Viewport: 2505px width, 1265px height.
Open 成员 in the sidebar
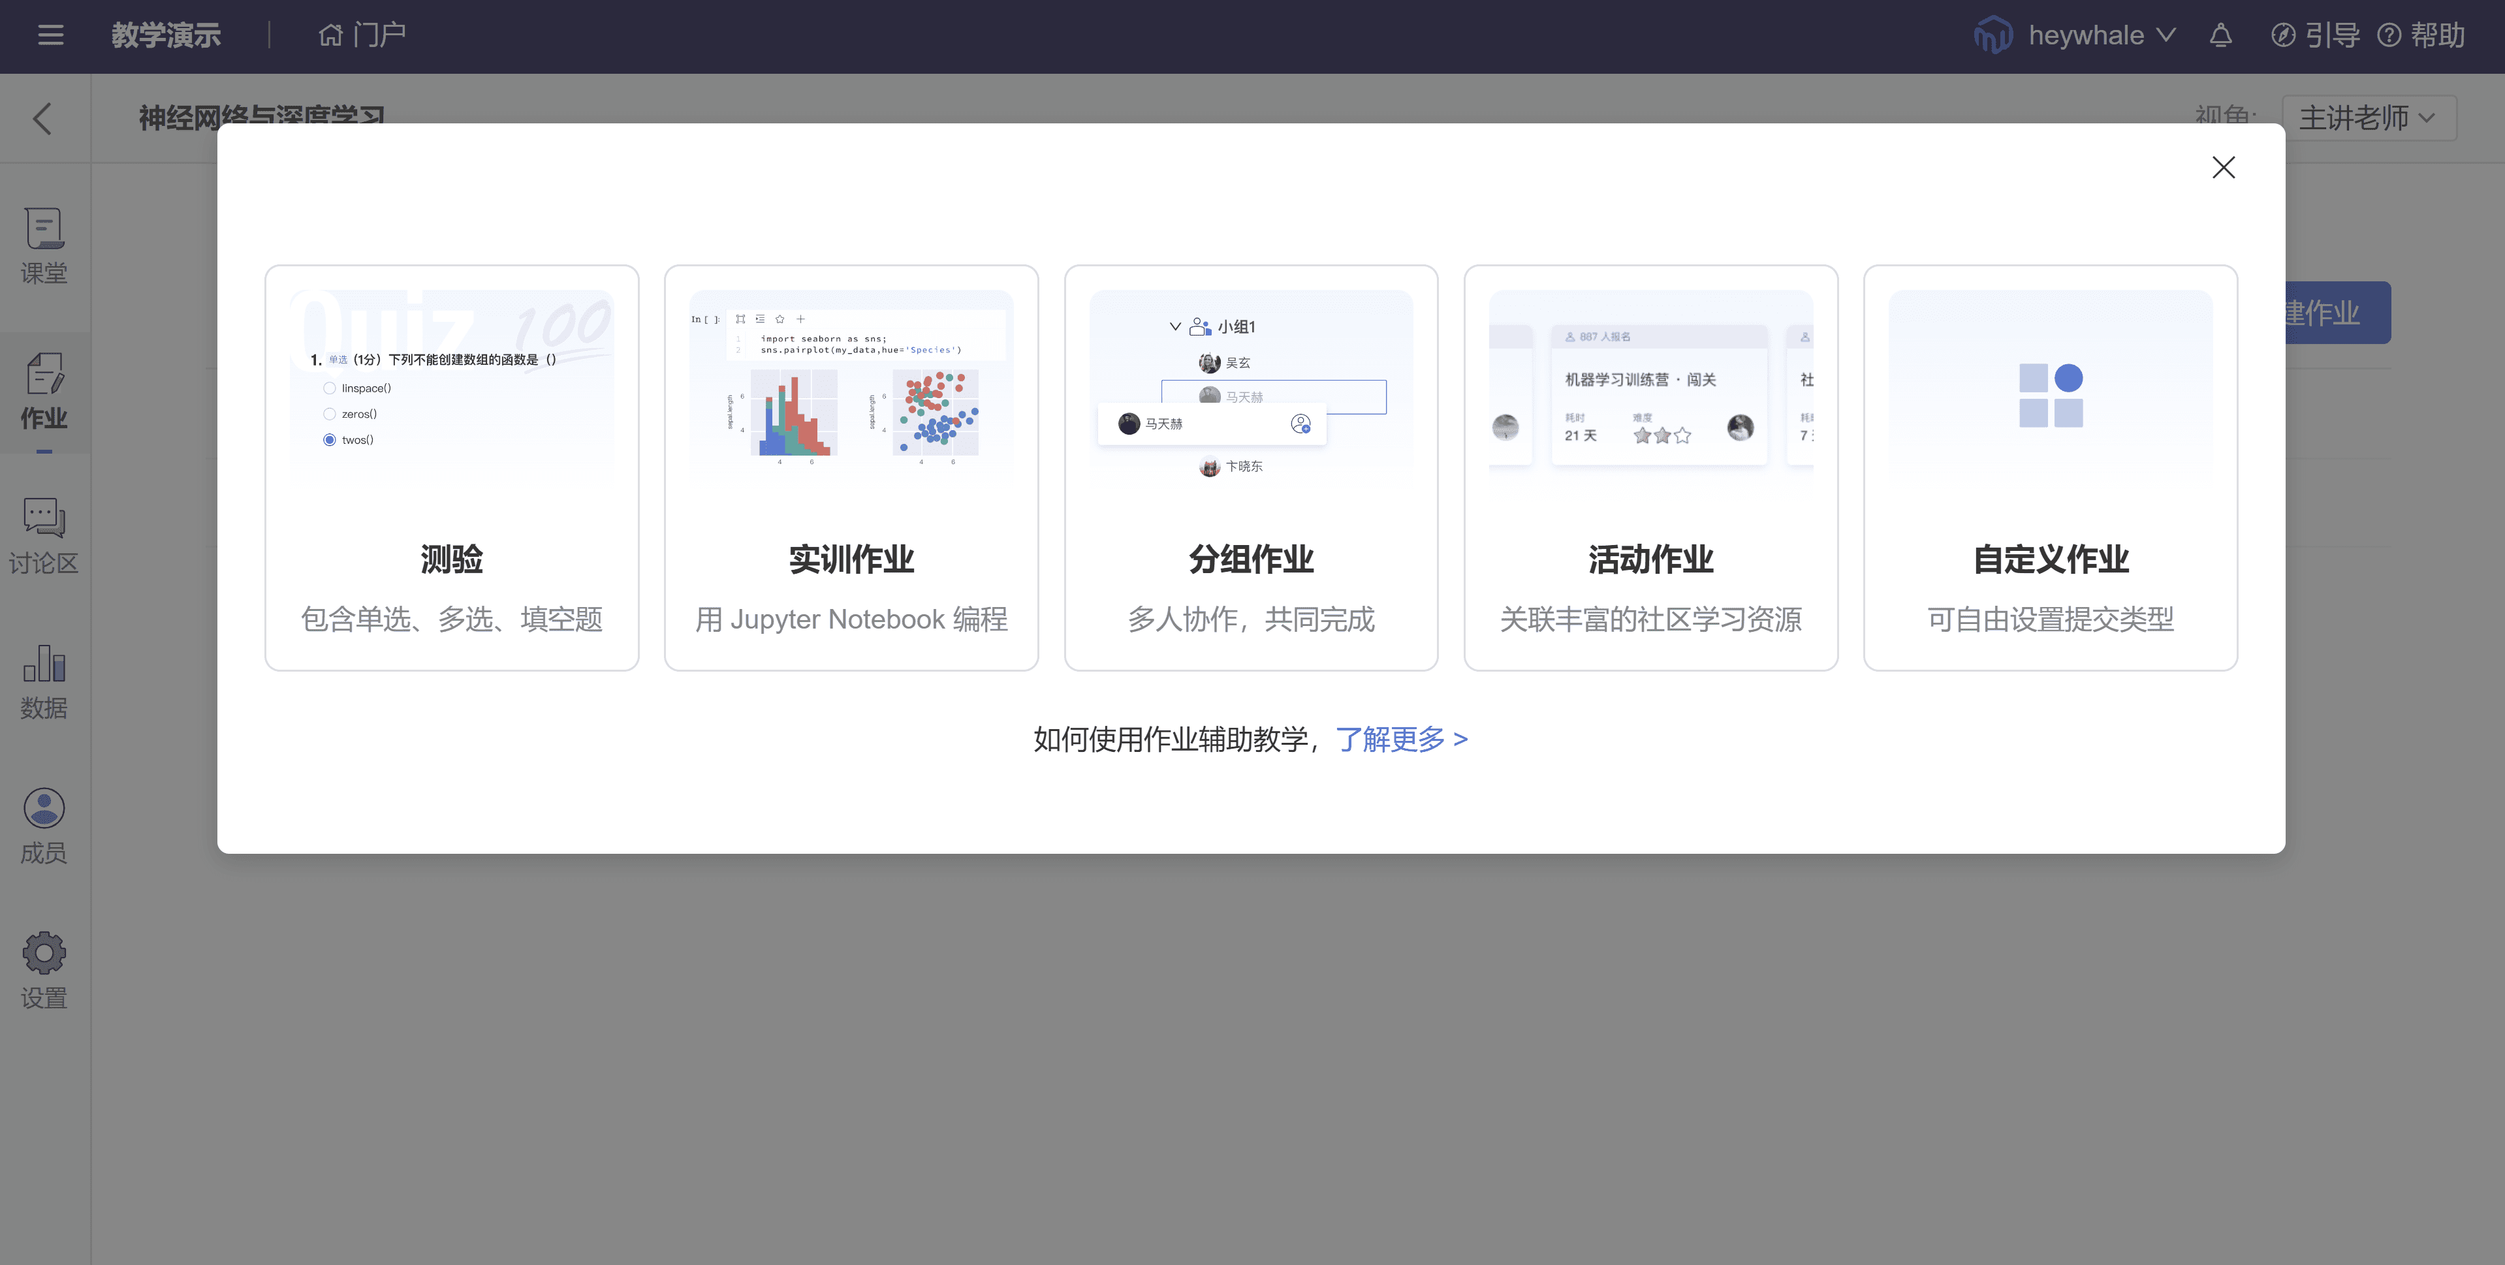tap(44, 826)
